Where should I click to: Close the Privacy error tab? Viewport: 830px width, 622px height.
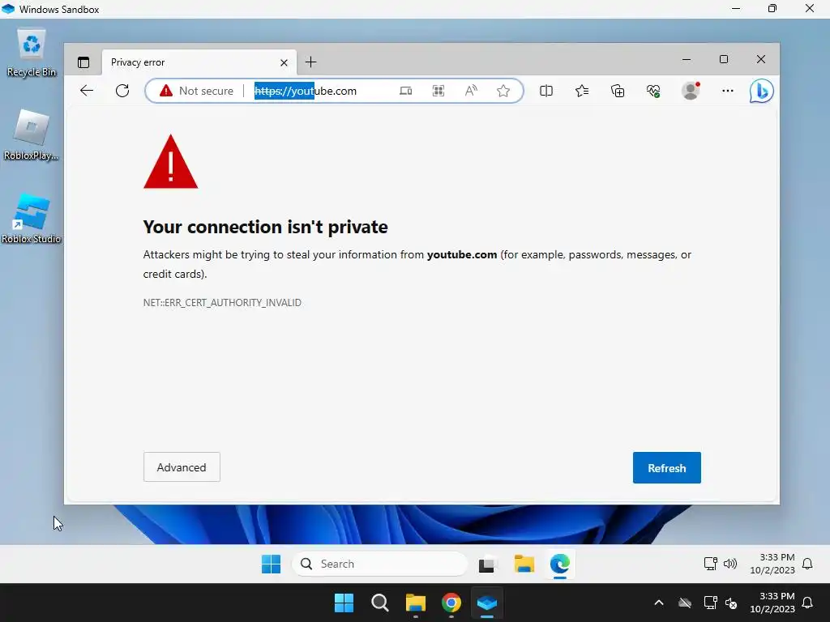[284, 63]
